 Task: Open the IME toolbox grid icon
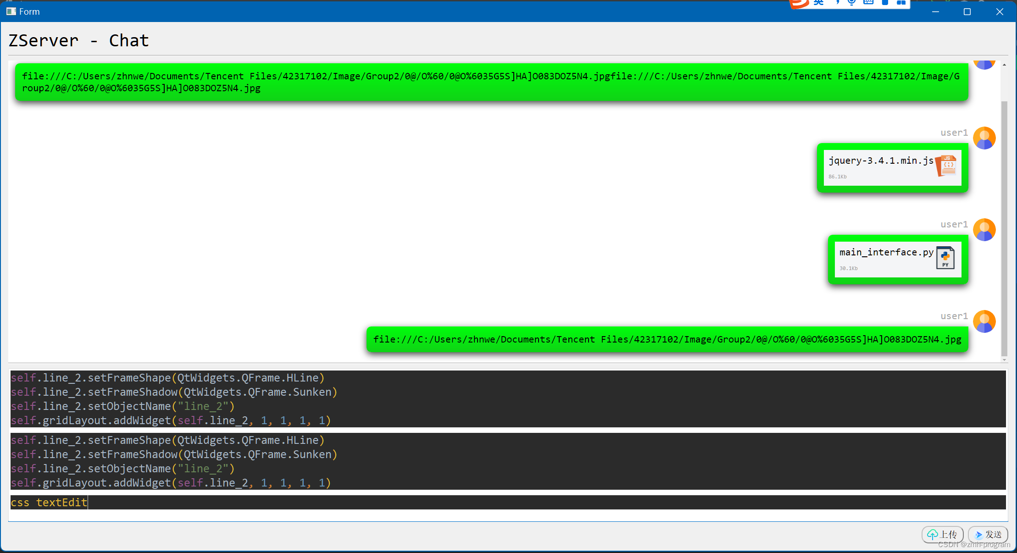pyautogui.click(x=901, y=2)
